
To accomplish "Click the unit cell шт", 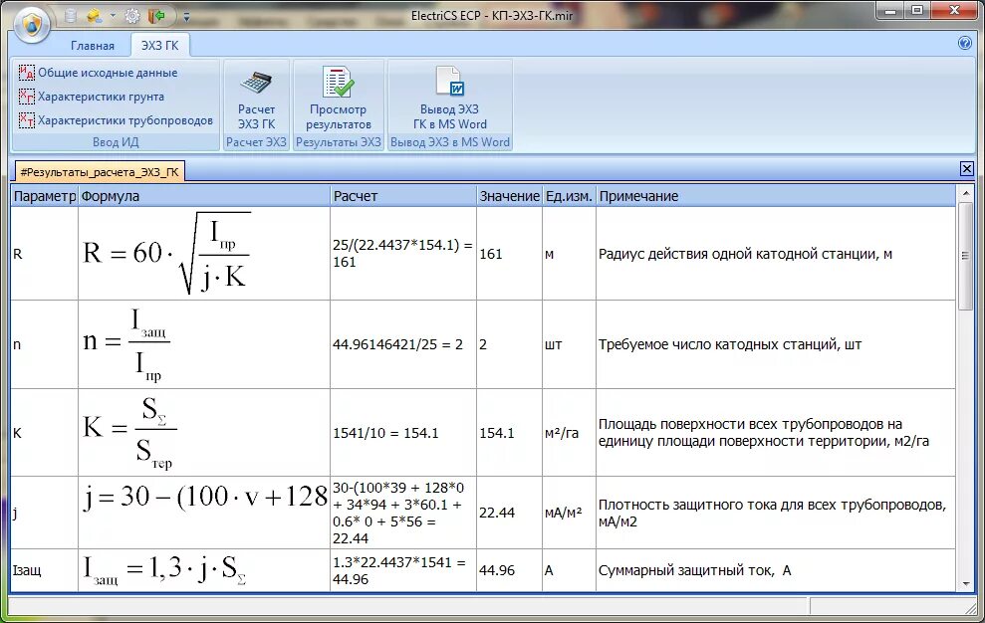I will pos(569,344).
